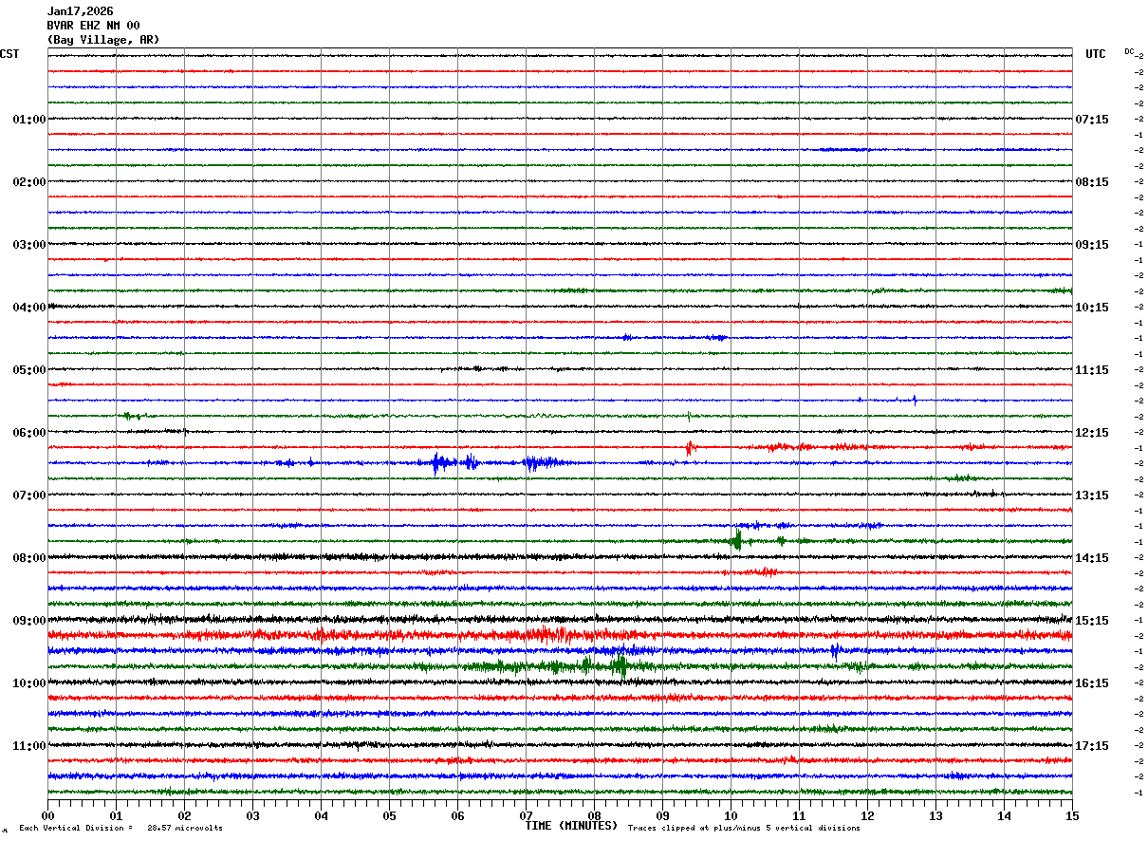
Task: Select the 04:00 CST time label
Action: pos(29,308)
